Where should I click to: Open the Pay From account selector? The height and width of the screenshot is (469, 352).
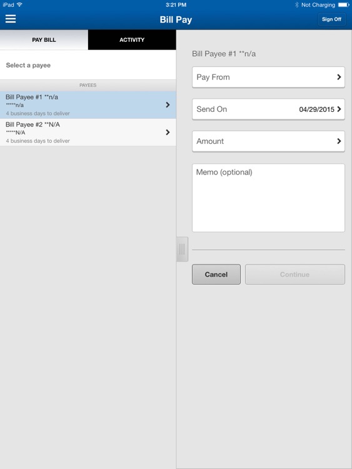tap(268, 77)
